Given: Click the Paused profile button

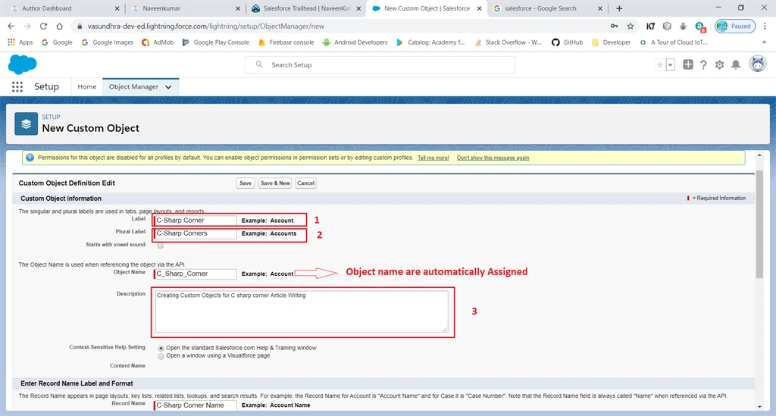Looking at the screenshot, I should point(735,27).
